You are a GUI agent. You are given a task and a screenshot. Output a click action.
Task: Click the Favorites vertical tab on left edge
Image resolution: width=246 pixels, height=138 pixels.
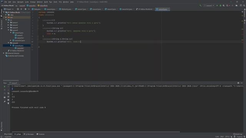[x=2, y=127]
